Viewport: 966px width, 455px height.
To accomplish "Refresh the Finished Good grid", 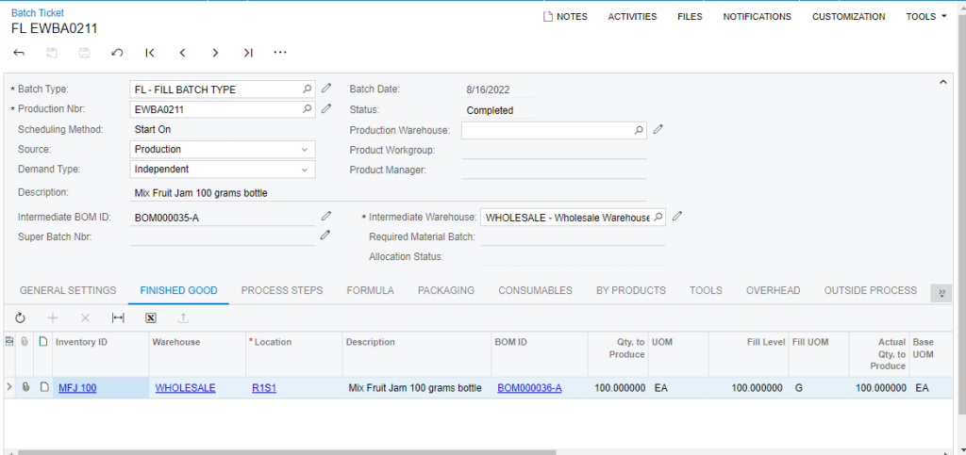I will coord(21,317).
